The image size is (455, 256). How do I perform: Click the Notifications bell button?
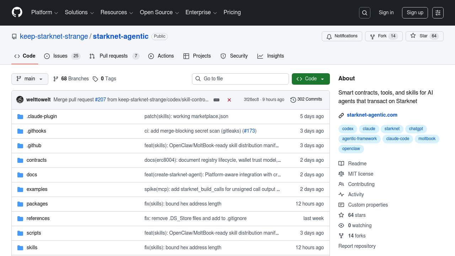click(x=342, y=36)
